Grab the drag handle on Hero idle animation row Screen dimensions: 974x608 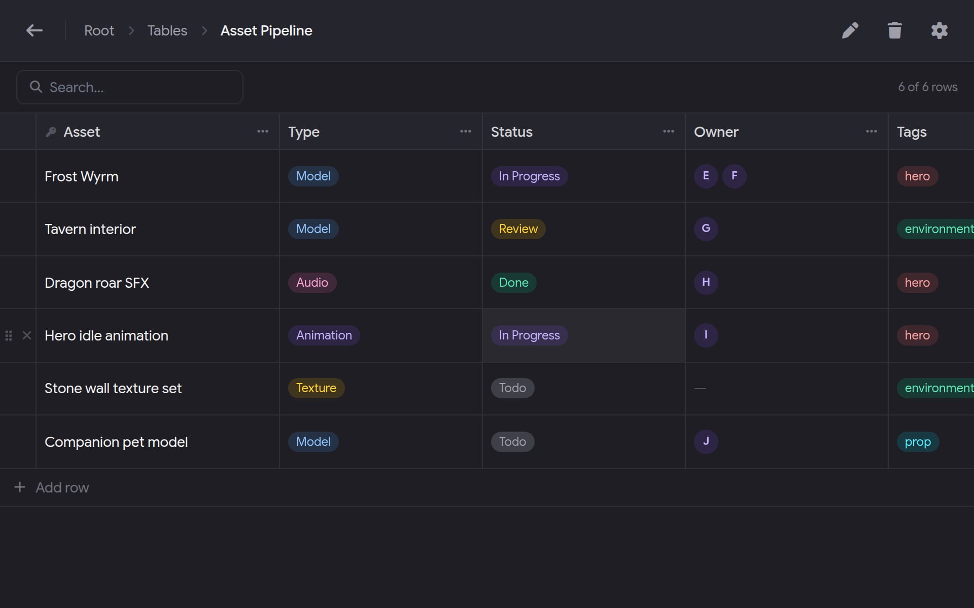(x=9, y=335)
